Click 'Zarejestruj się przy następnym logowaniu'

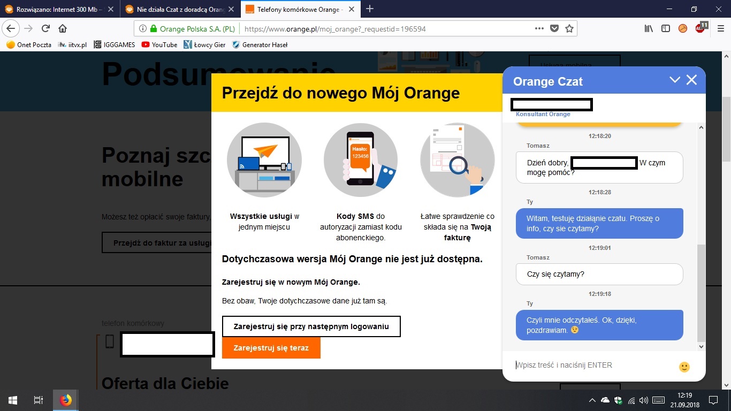pyautogui.click(x=311, y=326)
